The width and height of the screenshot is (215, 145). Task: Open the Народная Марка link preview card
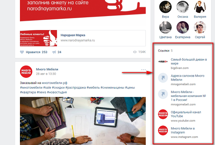tap(83, 38)
